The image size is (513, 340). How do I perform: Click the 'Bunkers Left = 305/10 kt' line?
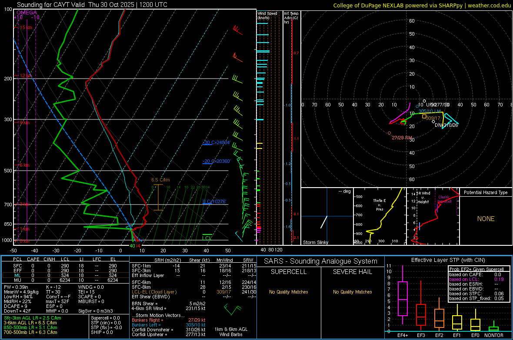click(169, 325)
